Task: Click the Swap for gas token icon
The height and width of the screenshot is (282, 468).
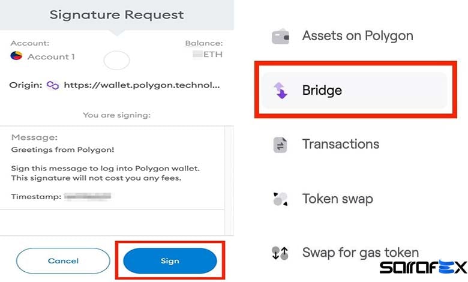Action: pos(280,253)
